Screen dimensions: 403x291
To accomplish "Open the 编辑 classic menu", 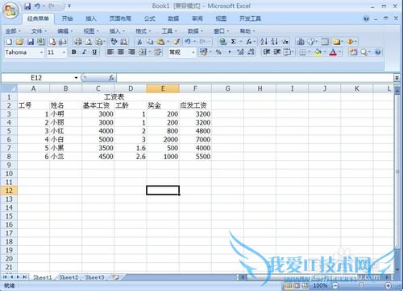I will 65,31.
